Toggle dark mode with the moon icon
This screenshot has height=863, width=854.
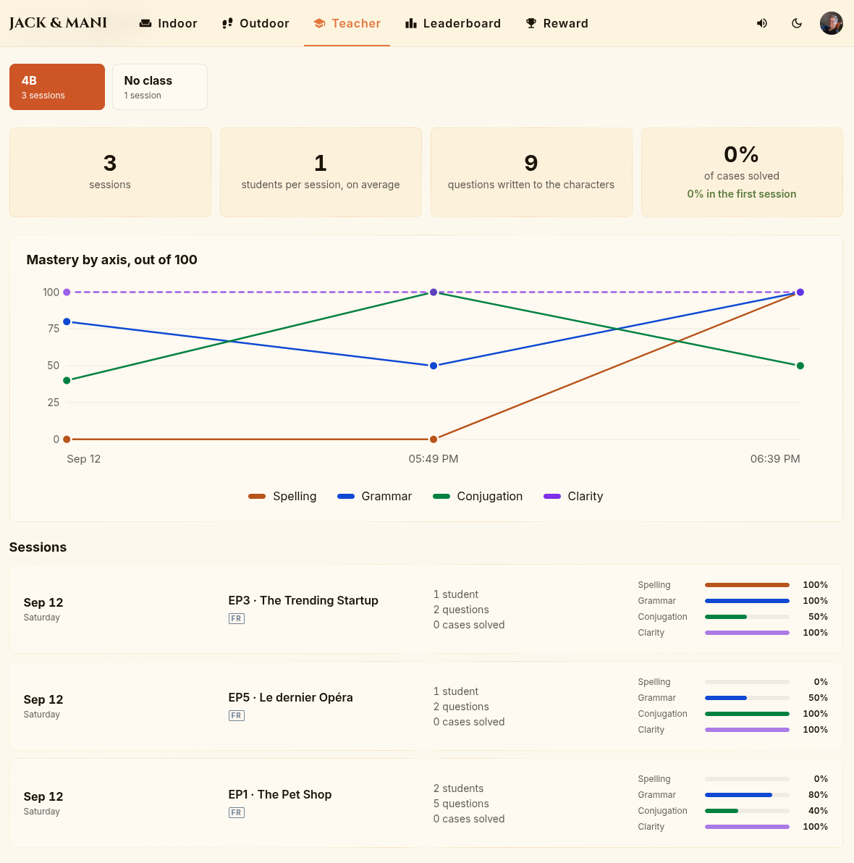(797, 23)
